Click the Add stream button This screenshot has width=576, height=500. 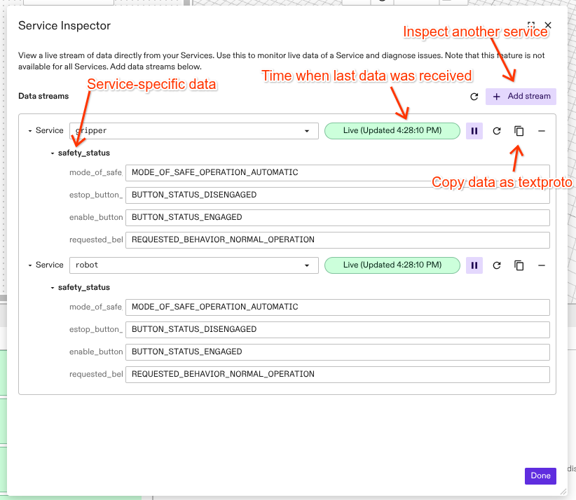coord(521,96)
